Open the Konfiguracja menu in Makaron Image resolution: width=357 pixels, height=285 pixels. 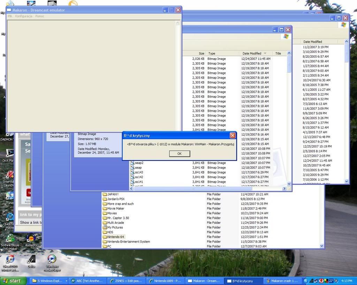click(24, 16)
